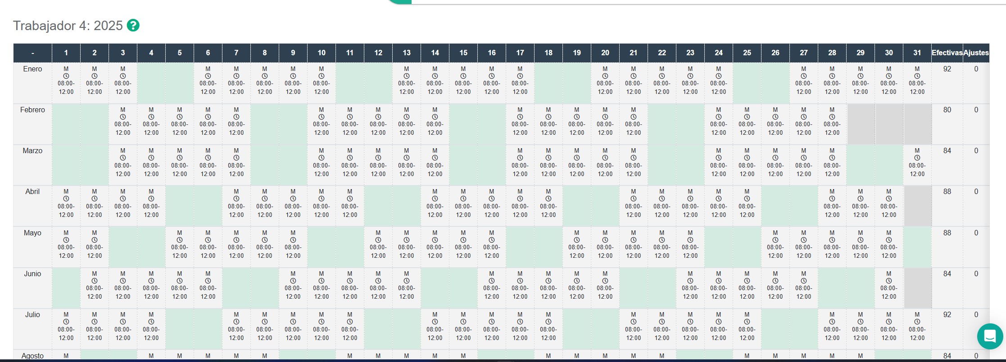The height and width of the screenshot is (362, 1006).
Task: Select the gray disabled cell for Febrero day 29
Action: 861,124
